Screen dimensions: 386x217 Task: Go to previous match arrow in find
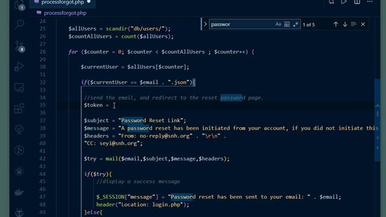click(x=335, y=24)
